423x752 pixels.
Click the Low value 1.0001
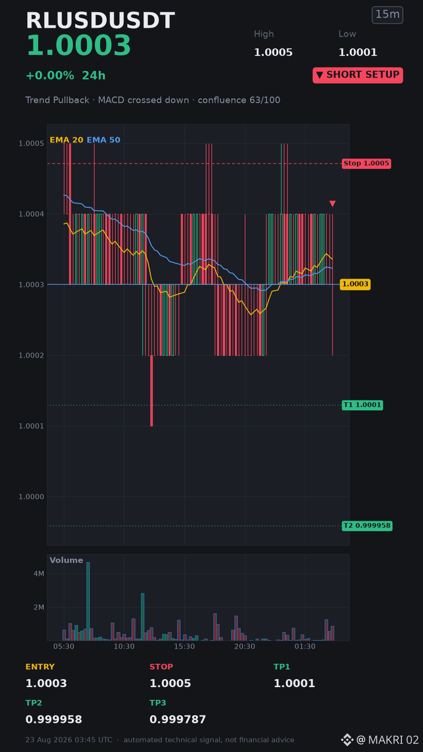click(358, 53)
